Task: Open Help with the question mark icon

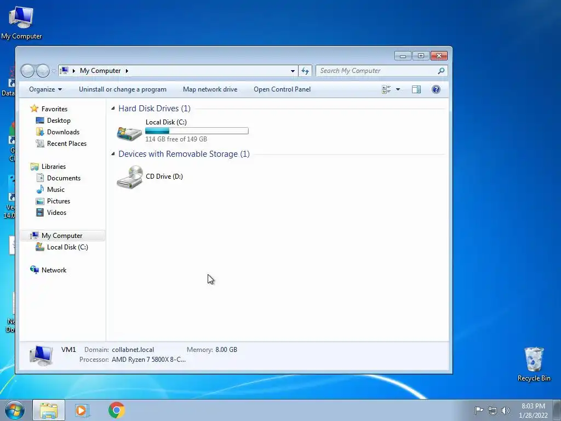Action: 436,89
